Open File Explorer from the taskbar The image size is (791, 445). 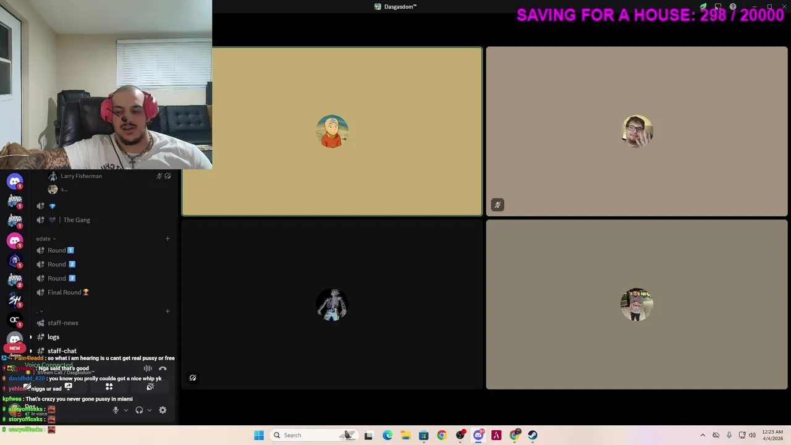(x=405, y=435)
